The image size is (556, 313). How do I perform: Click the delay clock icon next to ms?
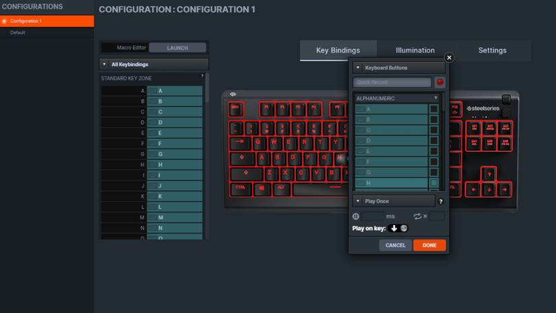356,217
